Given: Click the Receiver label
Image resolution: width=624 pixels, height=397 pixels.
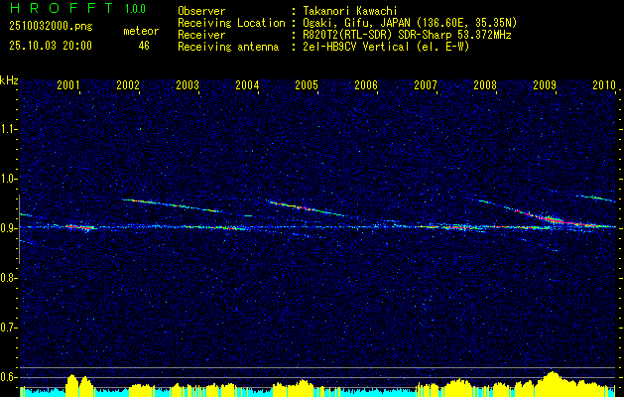Looking at the screenshot, I should tap(201, 35).
